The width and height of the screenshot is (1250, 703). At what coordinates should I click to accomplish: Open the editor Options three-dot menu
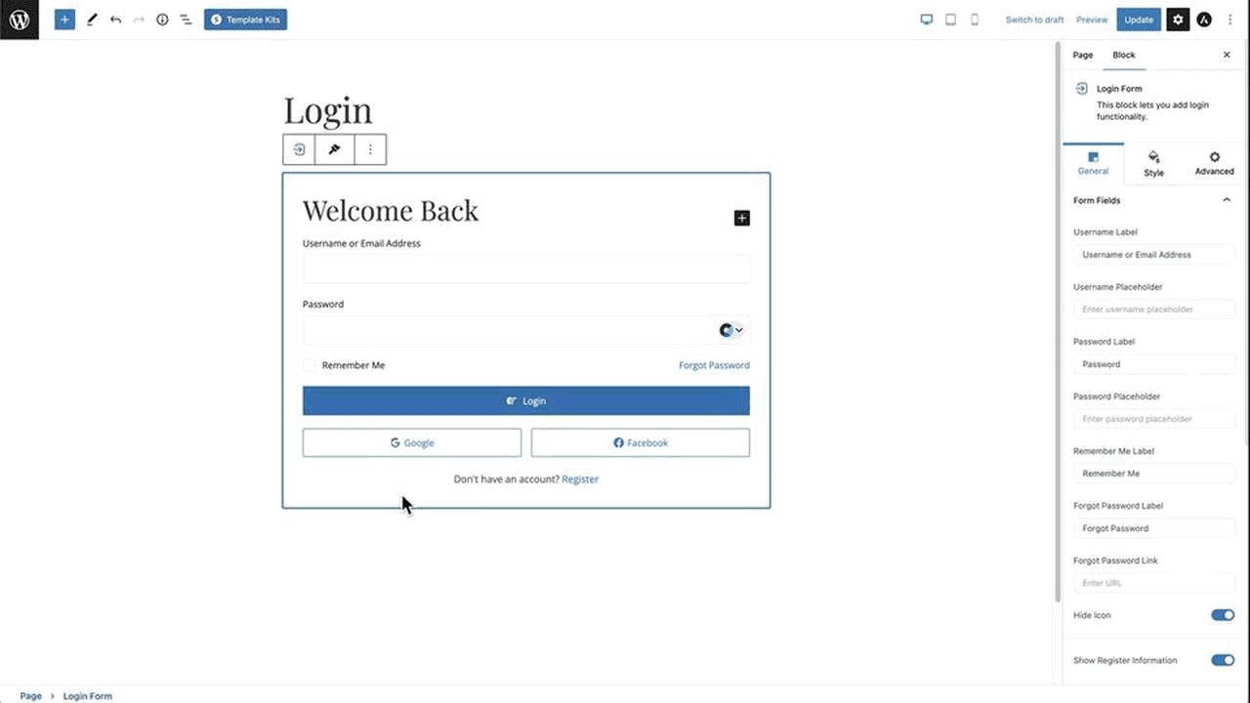pyautogui.click(x=1229, y=20)
